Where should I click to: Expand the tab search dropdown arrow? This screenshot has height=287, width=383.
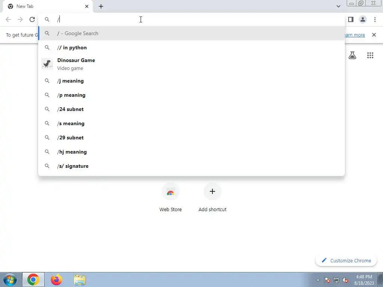tap(338, 6)
